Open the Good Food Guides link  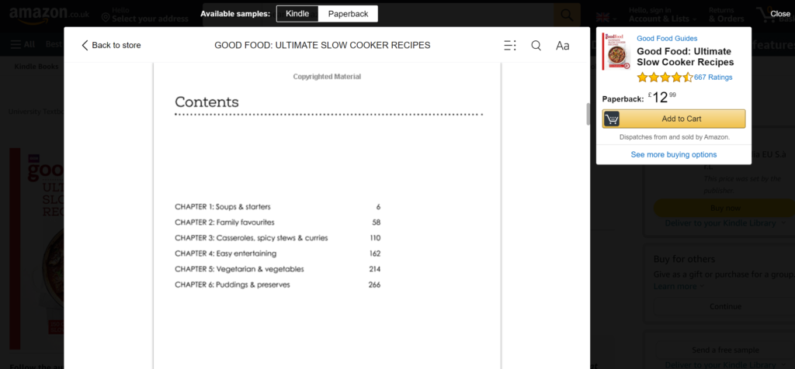(667, 39)
